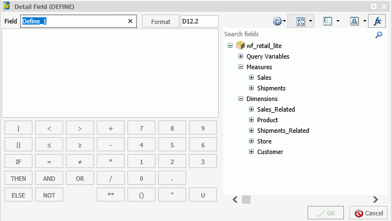The image size is (392, 221).
Task: Click the horizontal scrollbar right arrow
Action: point(375,199)
